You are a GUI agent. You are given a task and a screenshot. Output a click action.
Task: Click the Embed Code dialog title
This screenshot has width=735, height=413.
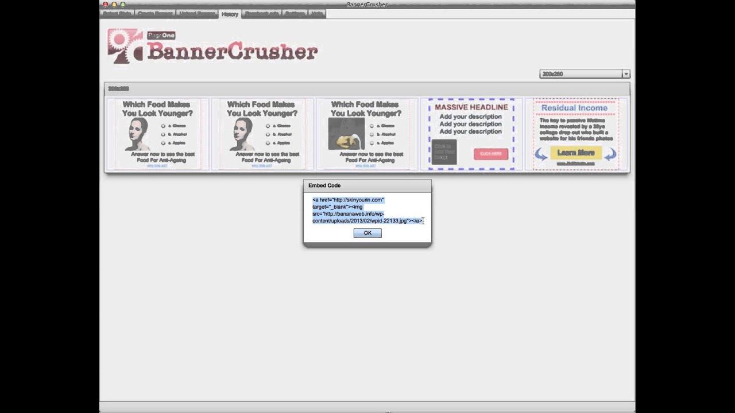click(x=324, y=185)
